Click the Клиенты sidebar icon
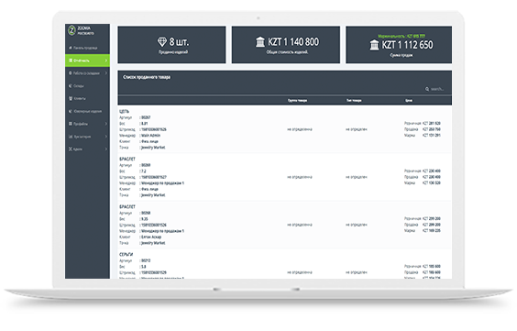517x331 pixels. coord(71,99)
